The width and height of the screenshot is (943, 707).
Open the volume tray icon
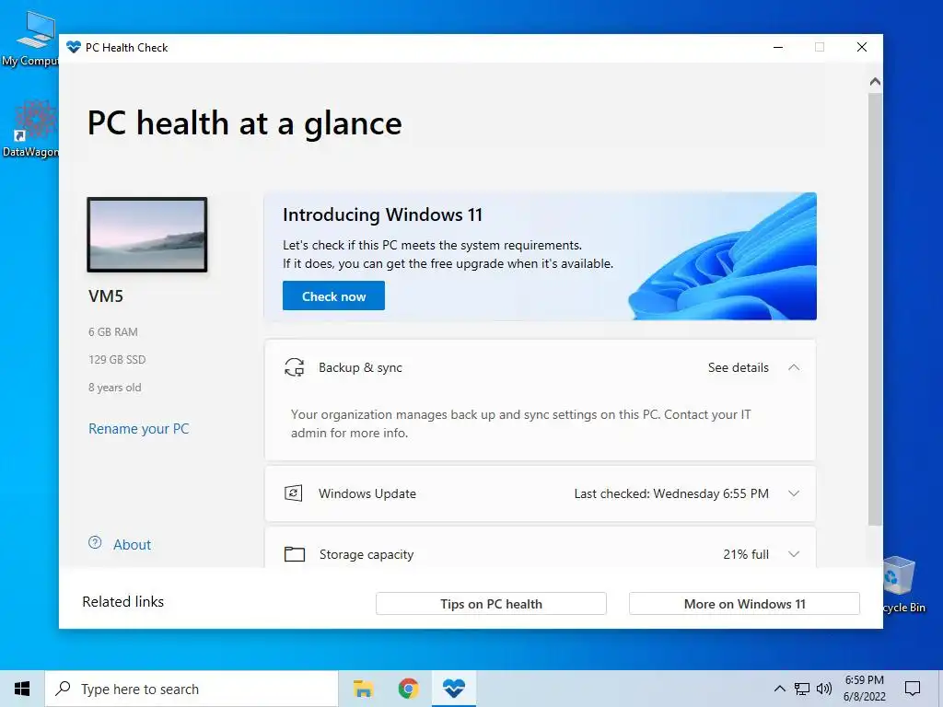[x=824, y=689]
